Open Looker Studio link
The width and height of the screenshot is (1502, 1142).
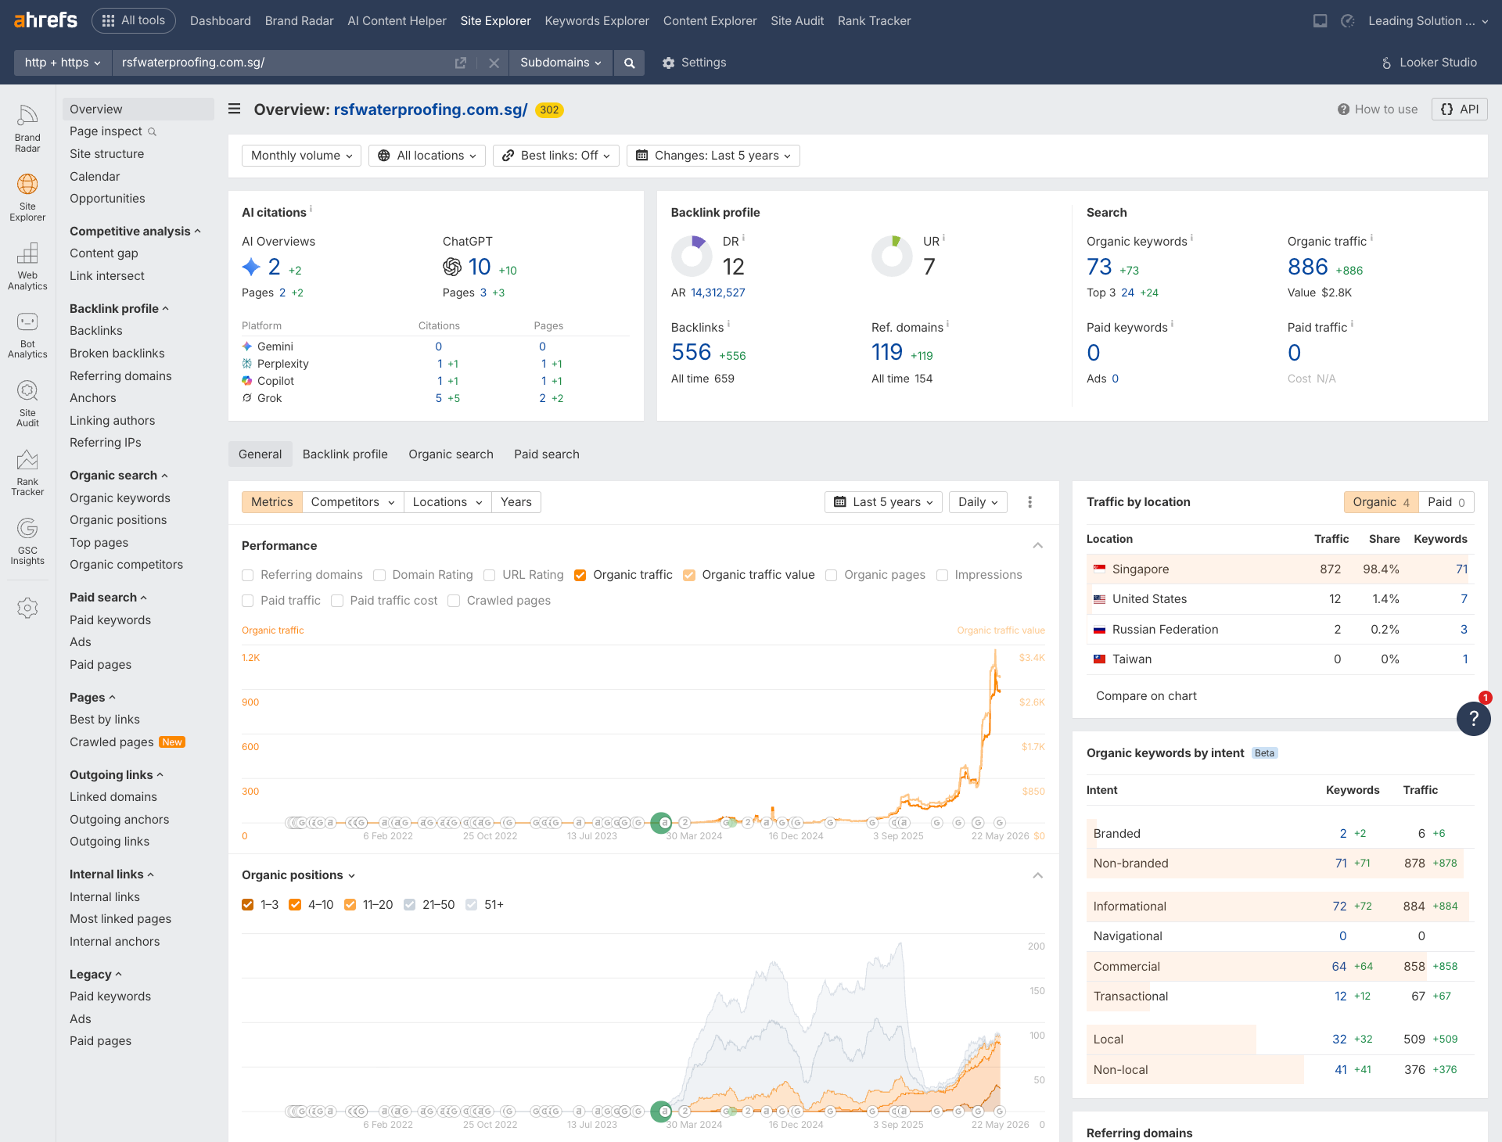pyautogui.click(x=1429, y=63)
